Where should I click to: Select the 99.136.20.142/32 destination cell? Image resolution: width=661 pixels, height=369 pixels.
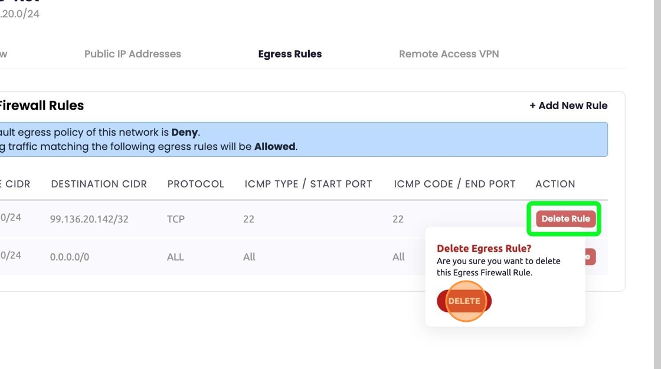pyautogui.click(x=89, y=219)
